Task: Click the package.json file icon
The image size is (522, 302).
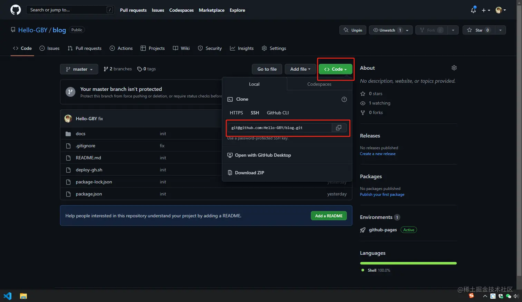Action: tap(68, 194)
